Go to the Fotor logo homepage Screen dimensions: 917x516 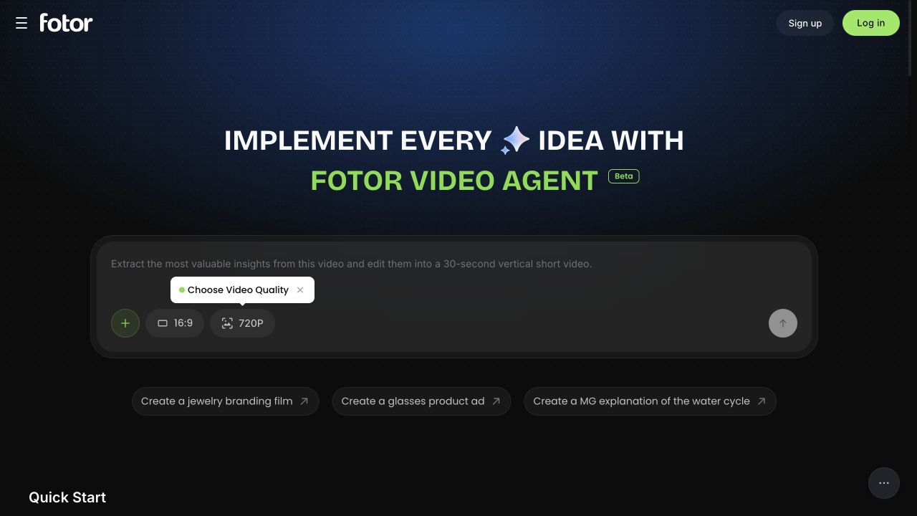[66, 23]
